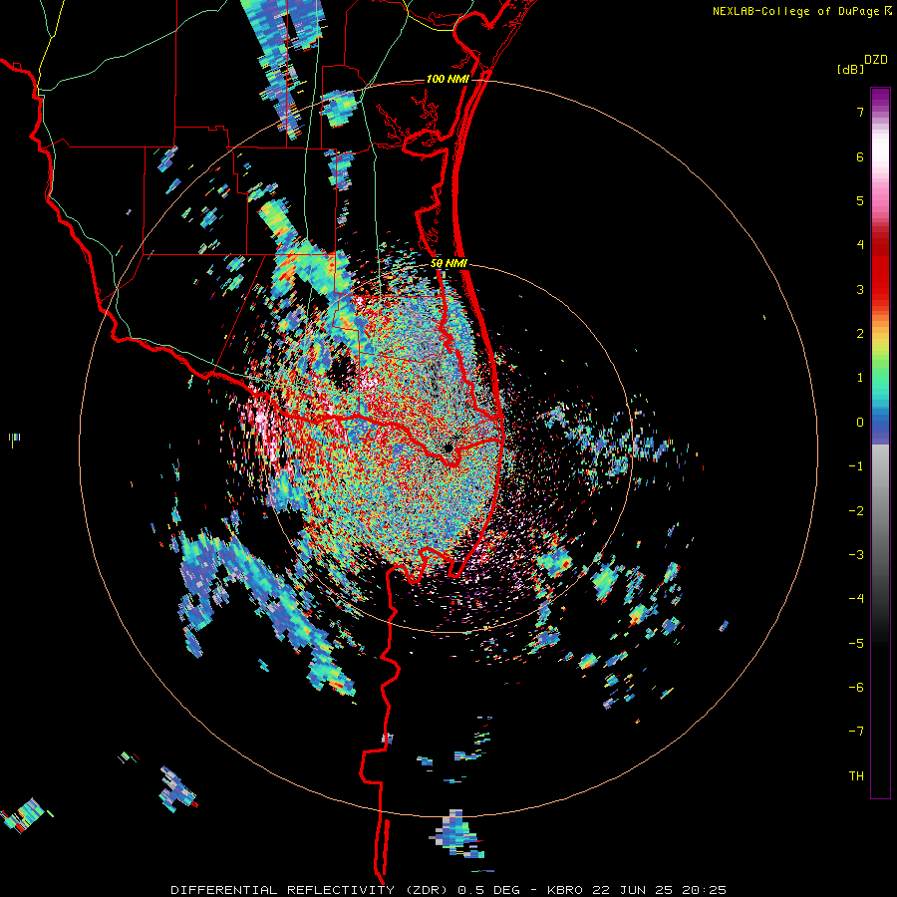Pick the red band of the color bar
The height and width of the screenshot is (897, 897).
(x=880, y=269)
